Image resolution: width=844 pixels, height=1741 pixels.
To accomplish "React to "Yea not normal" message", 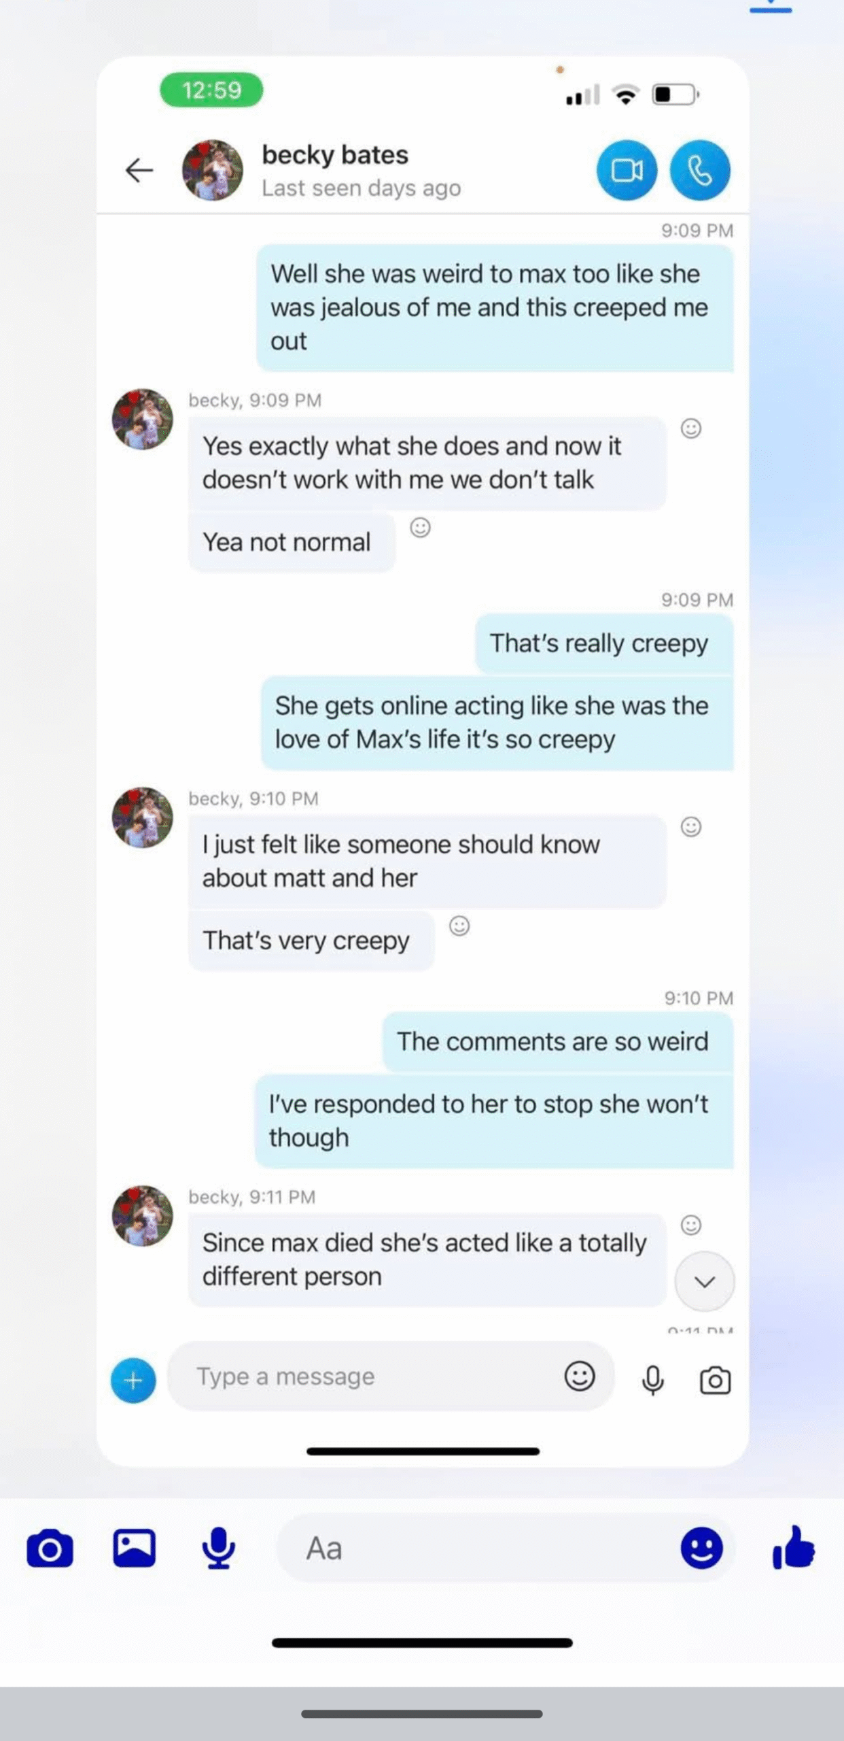I will tap(420, 528).
